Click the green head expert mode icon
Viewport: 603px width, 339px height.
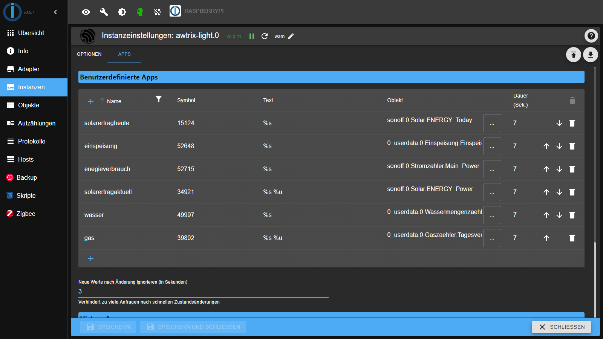tap(140, 12)
